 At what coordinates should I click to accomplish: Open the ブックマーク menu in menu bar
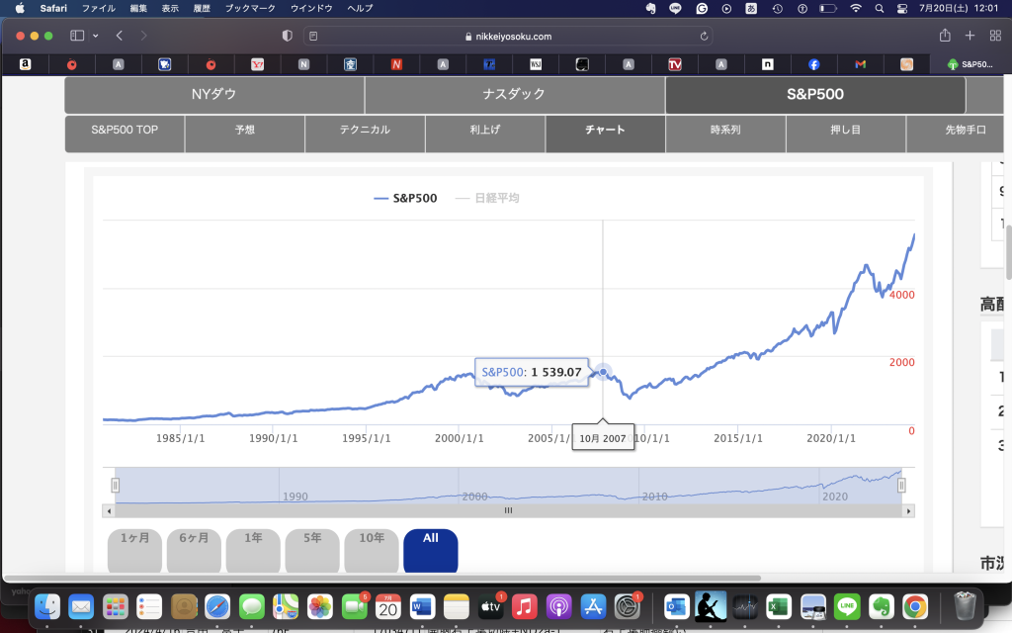tap(251, 8)
